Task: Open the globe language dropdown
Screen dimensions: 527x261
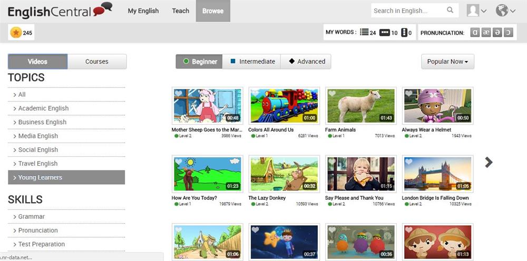Action: 505,11
